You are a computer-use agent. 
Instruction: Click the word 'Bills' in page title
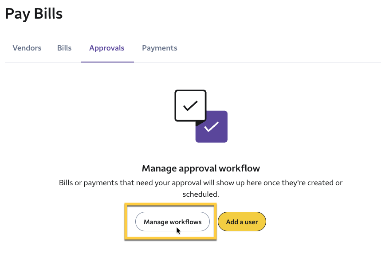pos(48,13)
